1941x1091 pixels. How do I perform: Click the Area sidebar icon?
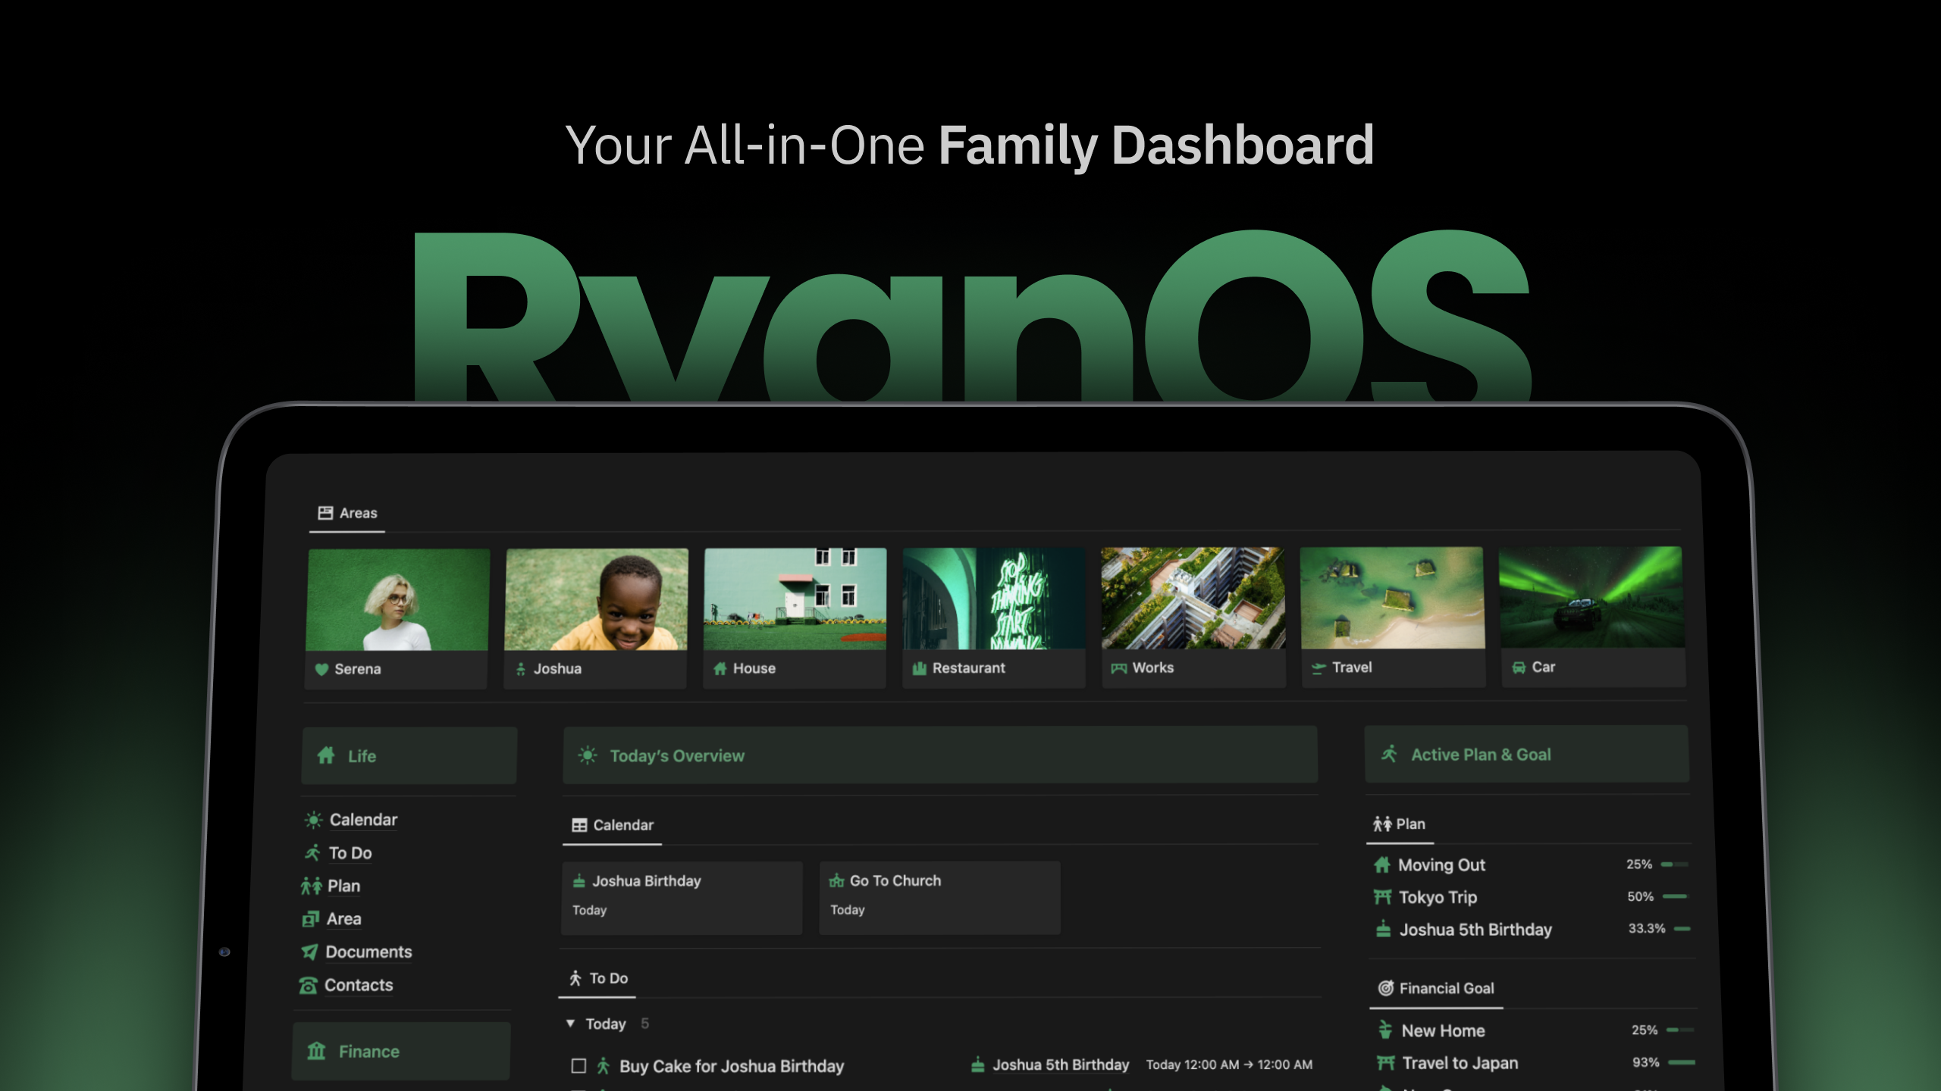pyautogui.click(x=310, y=919)
